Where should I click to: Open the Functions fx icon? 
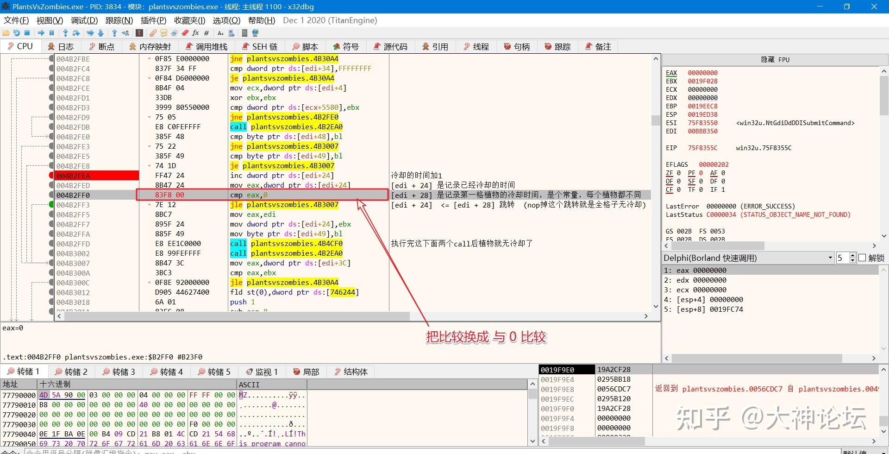[195, 33]
